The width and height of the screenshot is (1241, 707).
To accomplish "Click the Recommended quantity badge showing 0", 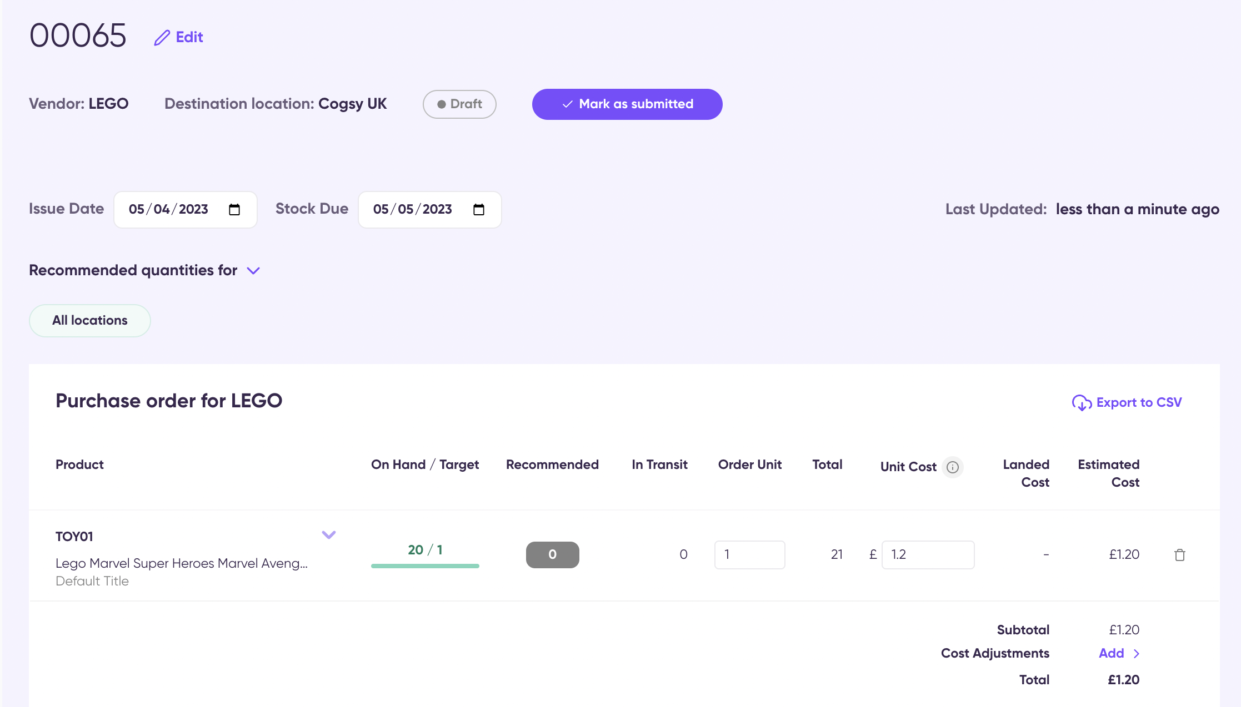I will coord(552,555).
